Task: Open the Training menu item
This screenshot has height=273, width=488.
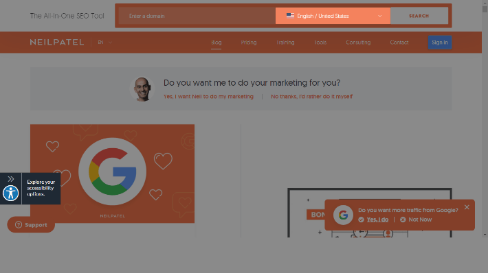Action: point(285,43)
